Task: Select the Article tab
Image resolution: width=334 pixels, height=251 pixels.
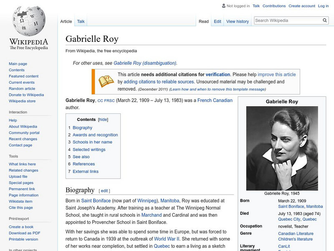Action: [x=66, y=21]
